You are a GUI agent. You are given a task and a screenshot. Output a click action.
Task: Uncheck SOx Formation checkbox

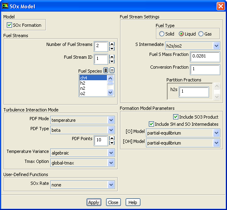(9, 25)
